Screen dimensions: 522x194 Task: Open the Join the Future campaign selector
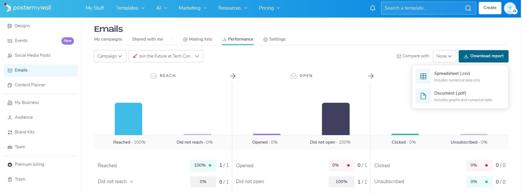pyautogui.click(x=166, y=56)
